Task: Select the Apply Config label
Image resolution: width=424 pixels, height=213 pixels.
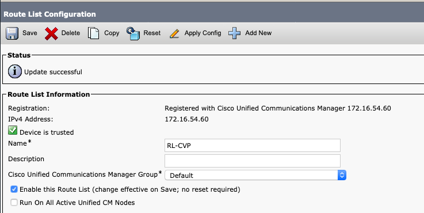Action: (203, 33)
